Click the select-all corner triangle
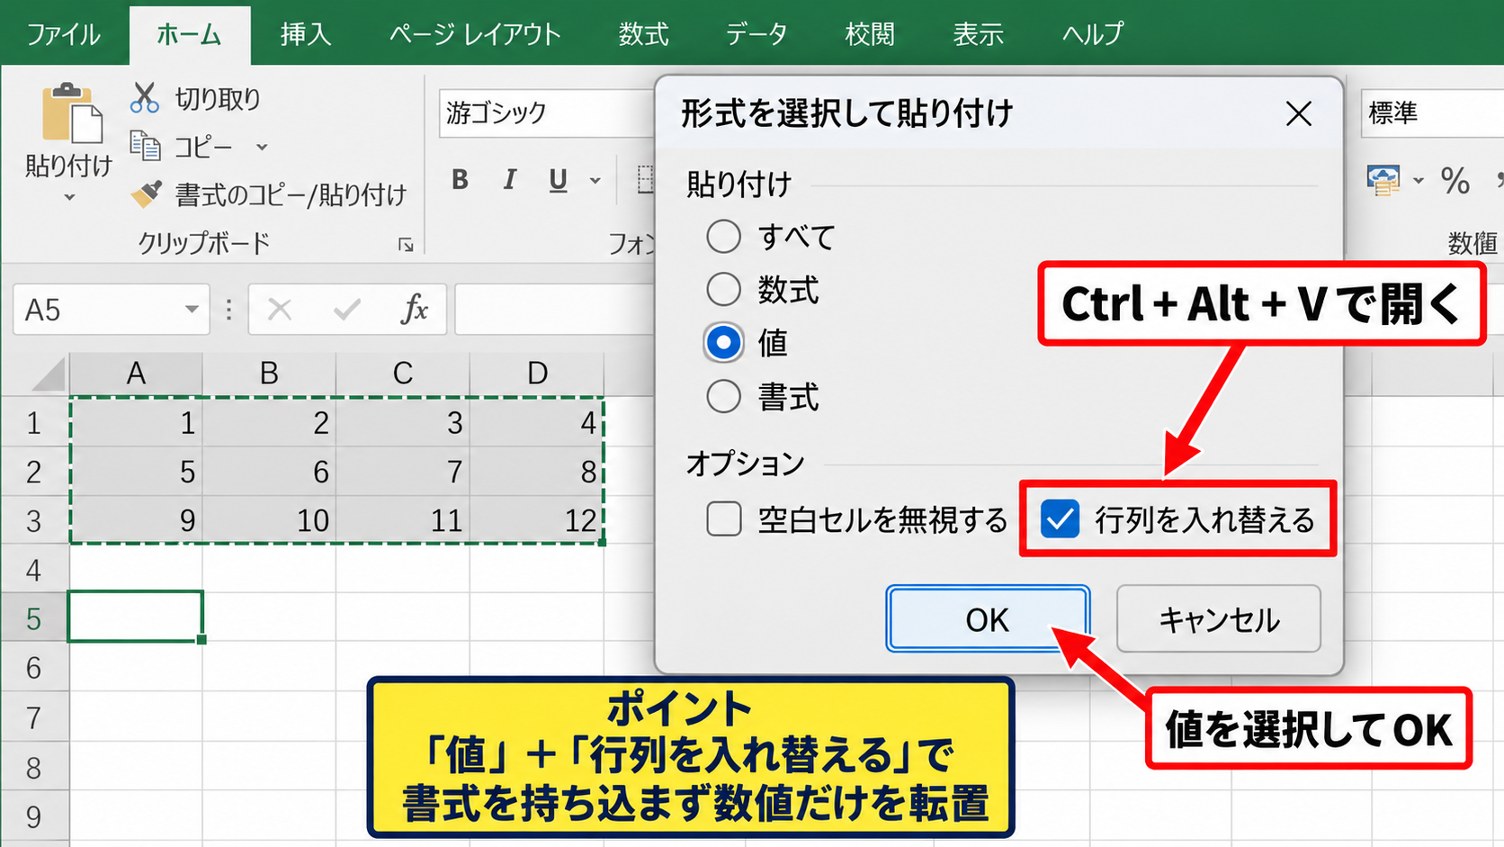This screenshot has height=847, width=1504. coord(49,374)
